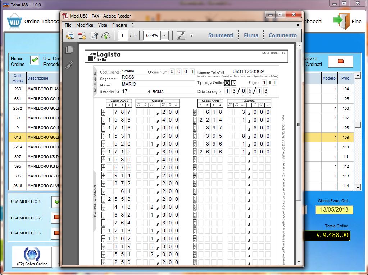Screen dimensions: 368x275
Task: Select the row with Cod. Aams 2616
Action: 34,186
